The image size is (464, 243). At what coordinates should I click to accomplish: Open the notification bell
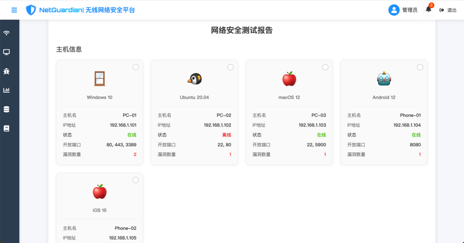pos(429,10)
